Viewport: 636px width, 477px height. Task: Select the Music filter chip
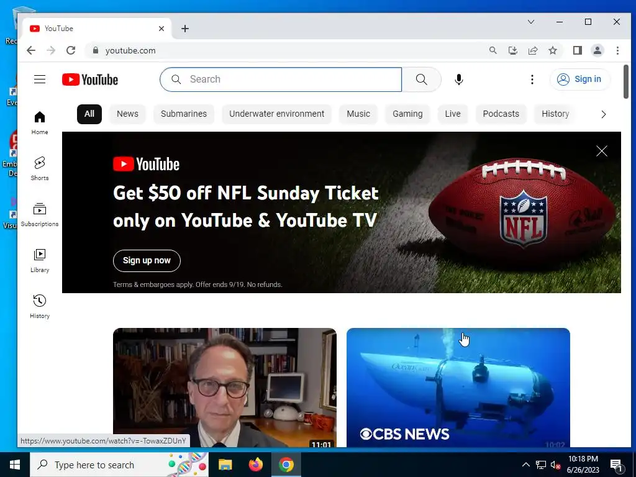pyautogui.click(x=358, y=114)
